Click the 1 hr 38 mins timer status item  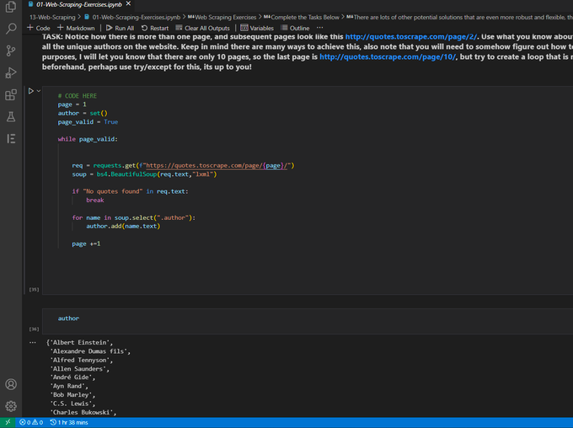69,422
